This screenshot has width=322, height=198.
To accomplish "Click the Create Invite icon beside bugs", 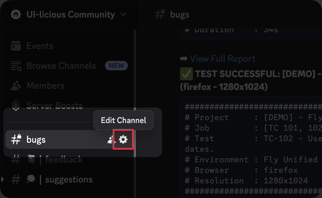I will point(111,139).
